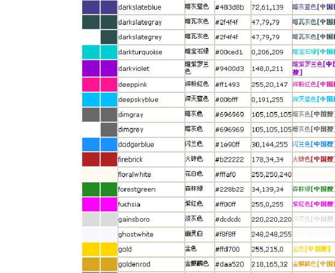Select the color name darkturquoise
Viewport: 335px width, 273px height.
[140, 52]
